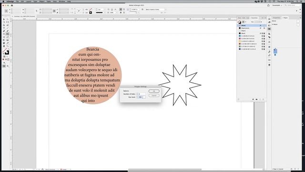Select the Pen tool
The image size is (305, 172).
(x=4, y=31)
